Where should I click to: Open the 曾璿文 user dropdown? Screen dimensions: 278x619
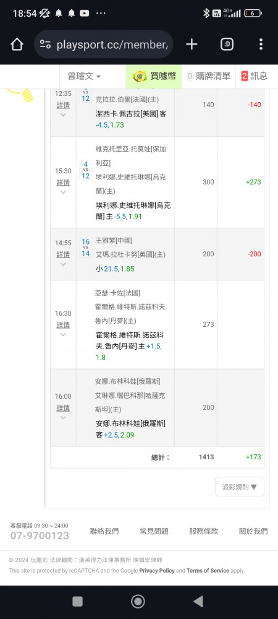coord(84,76)
